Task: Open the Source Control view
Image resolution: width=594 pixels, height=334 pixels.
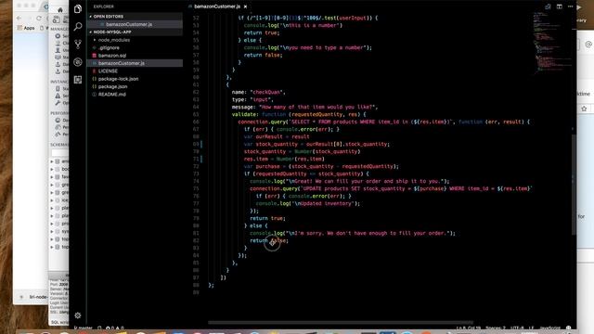Action: tap(78, 44)
